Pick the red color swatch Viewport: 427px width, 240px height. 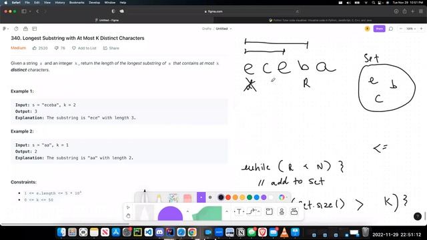228,197
